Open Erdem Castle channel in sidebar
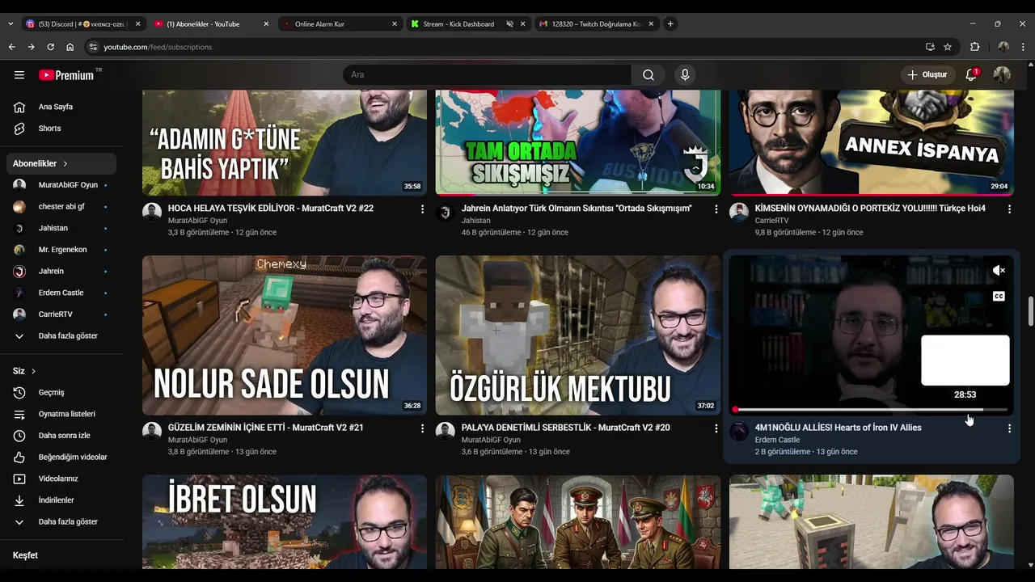This screenshot has width=1035, height=582. [x=63, y=293]
